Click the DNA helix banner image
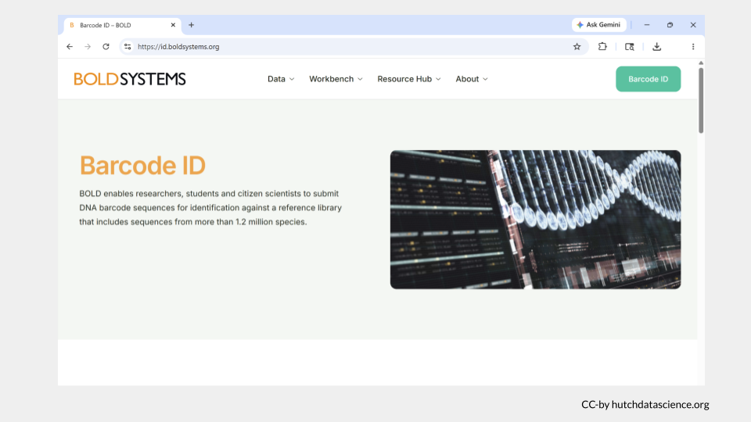751x422 pixels. tap(535, 220)
